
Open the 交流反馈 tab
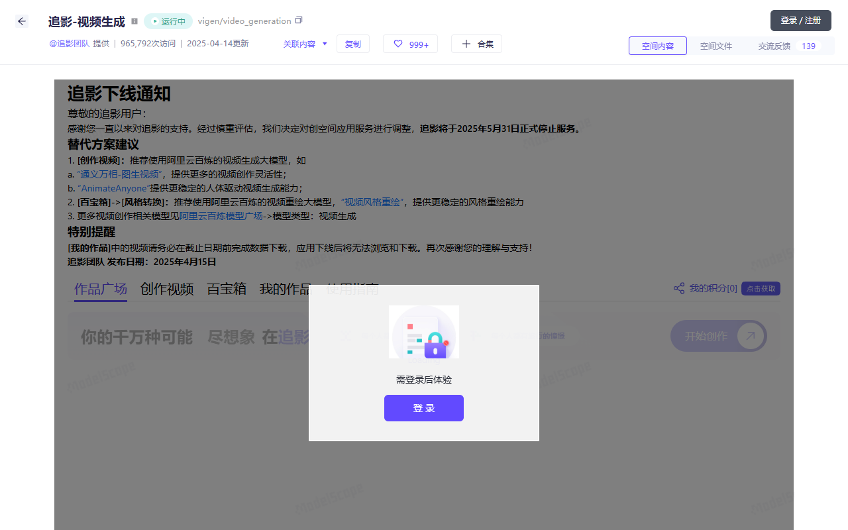coord(774,46)
